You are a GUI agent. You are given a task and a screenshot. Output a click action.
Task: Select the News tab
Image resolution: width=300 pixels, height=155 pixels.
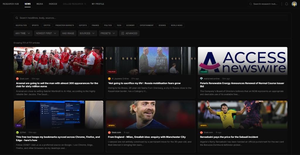[28, 4]
